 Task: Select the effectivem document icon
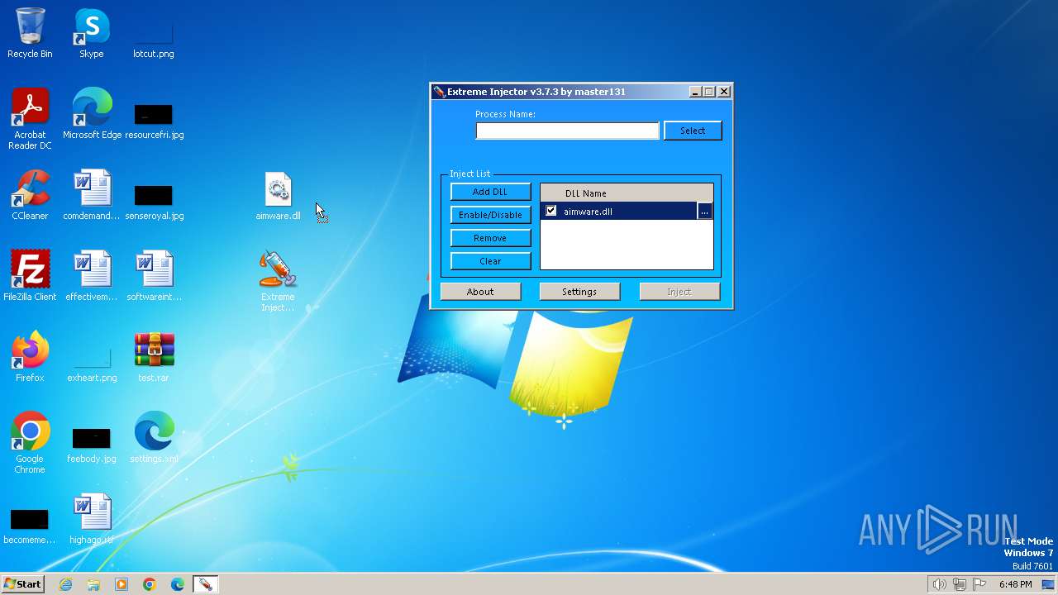pyautogui.click(x=92, y=276)
